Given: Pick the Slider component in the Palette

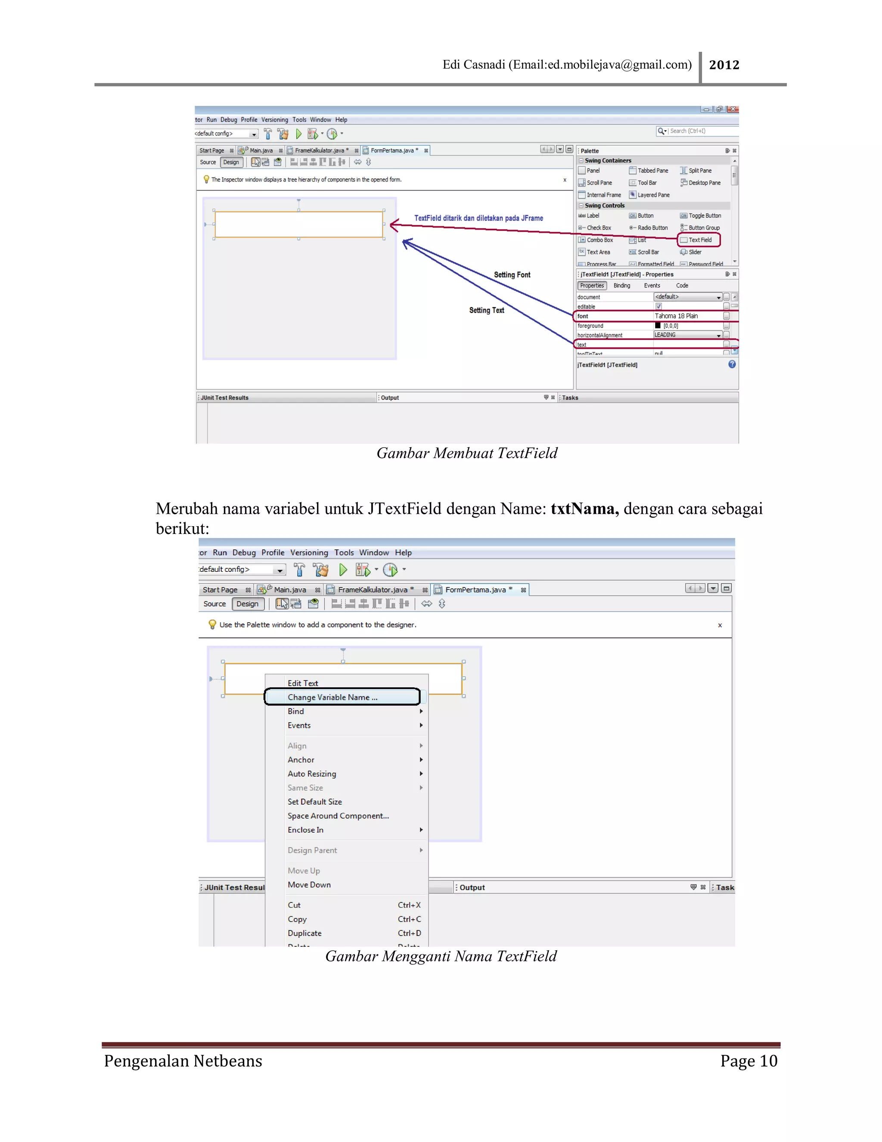Looking at the screenshot, I should (x=691, y=252).
